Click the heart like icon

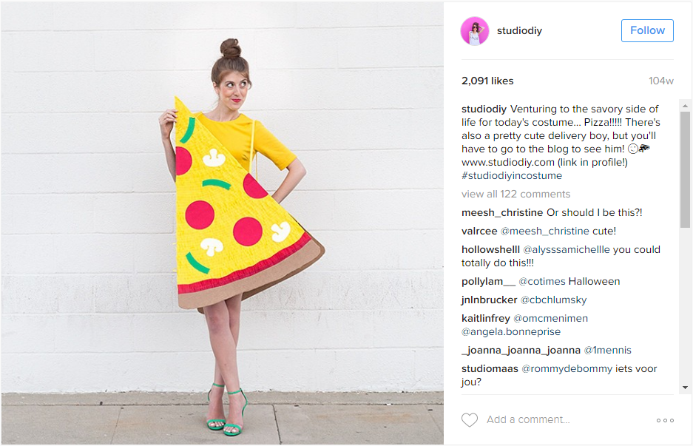[470, 420]
